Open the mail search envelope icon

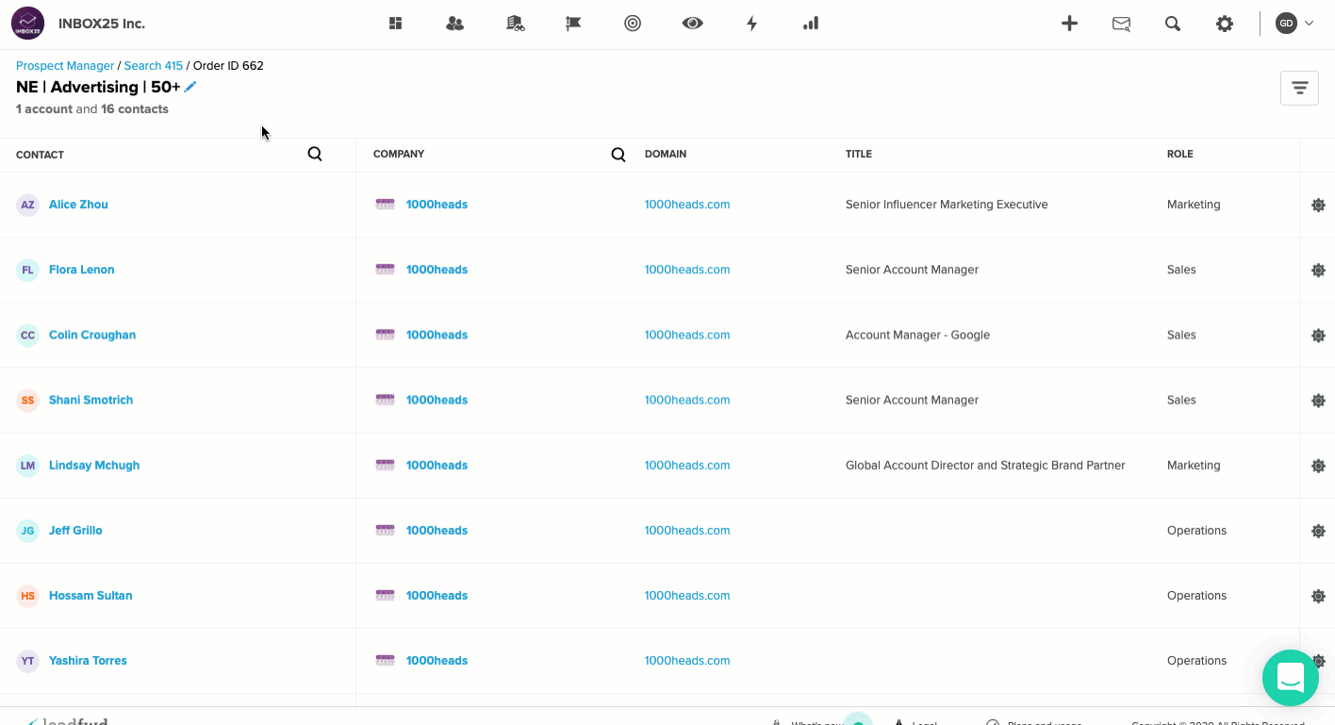click(1121, 24)
